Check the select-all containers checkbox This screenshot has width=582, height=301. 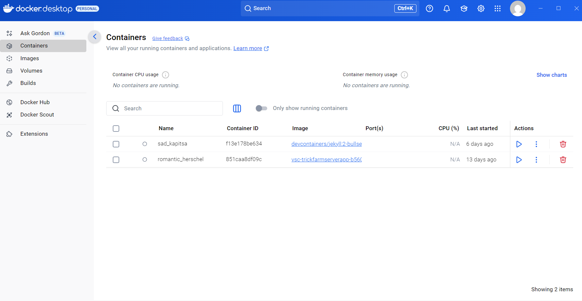coord(116,129)
